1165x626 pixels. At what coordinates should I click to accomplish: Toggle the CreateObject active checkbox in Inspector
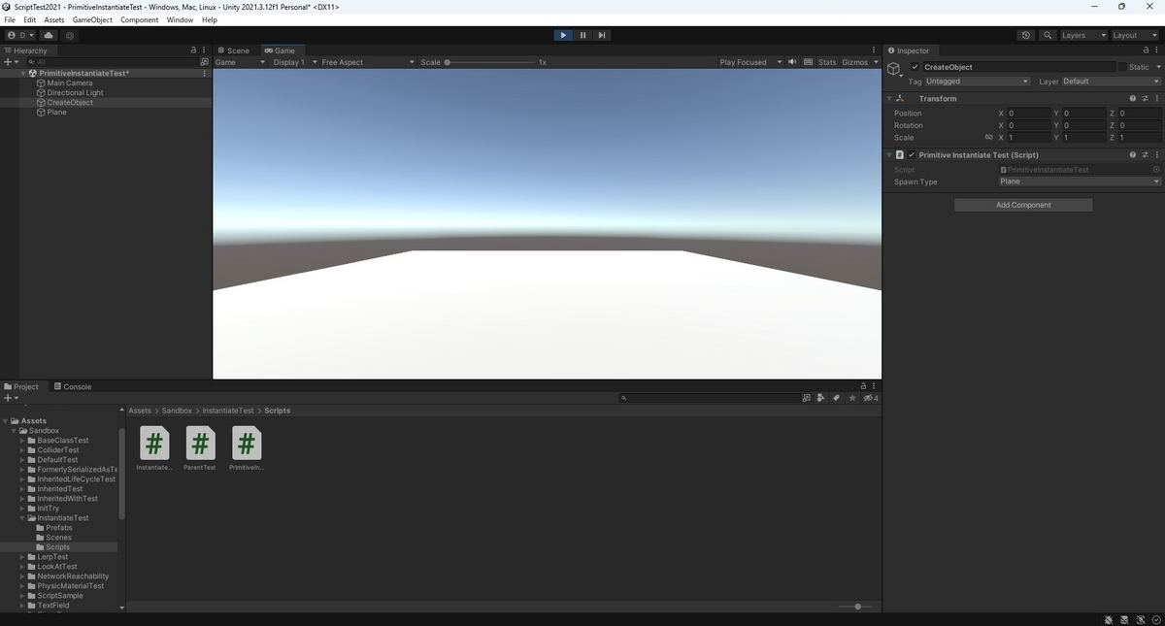point(914,67)
